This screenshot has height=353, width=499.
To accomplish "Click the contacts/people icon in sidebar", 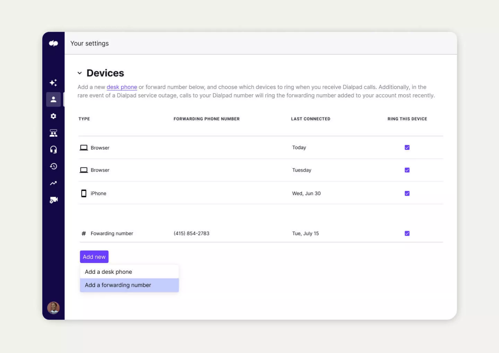I will click(53, 133).
